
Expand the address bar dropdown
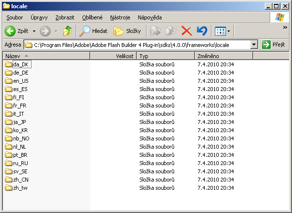(254, 45)
